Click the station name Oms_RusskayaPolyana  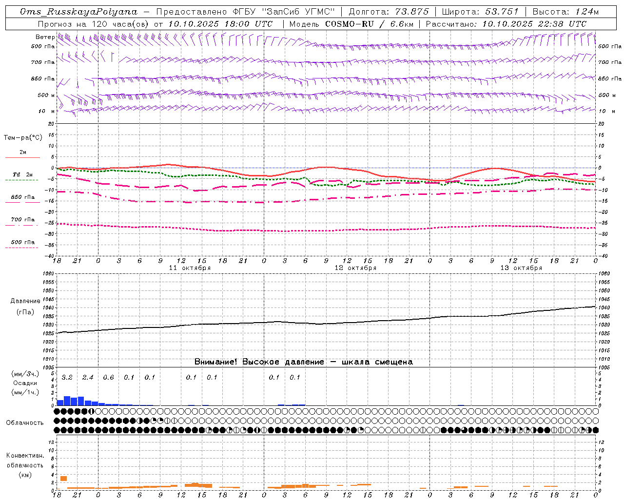point(79,12)
